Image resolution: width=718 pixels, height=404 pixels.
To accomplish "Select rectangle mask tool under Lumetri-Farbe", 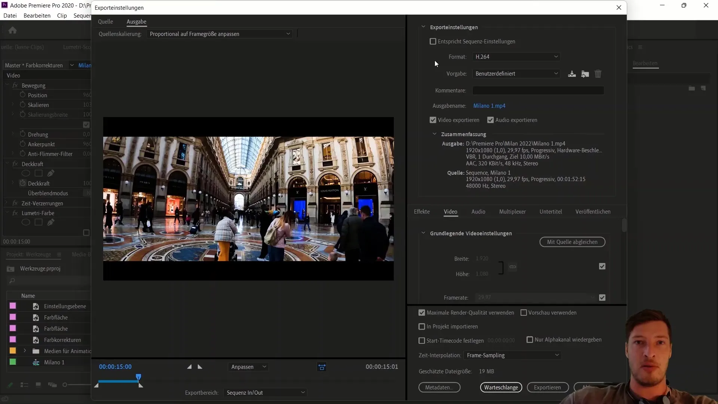I will point(39,222).
